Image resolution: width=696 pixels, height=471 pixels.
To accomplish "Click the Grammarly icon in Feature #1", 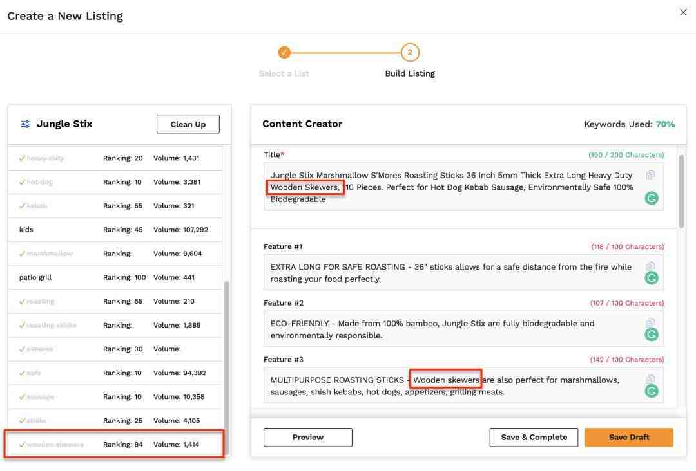I will coord(652,278).
